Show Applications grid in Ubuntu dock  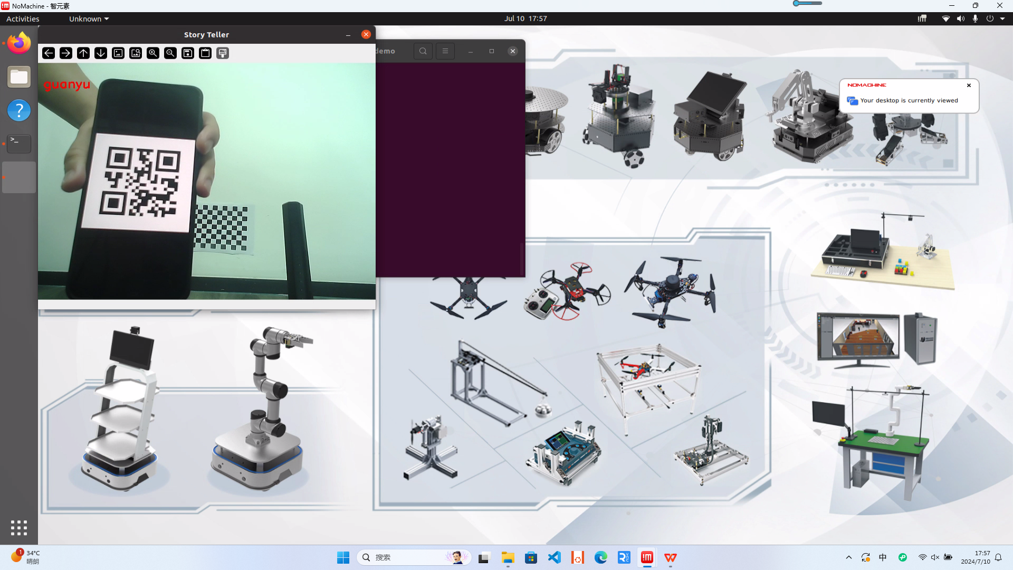click(19, 528)
